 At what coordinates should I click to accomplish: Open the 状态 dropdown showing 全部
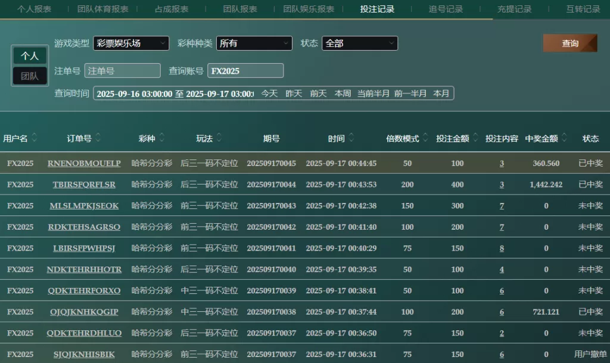(360, 43)
